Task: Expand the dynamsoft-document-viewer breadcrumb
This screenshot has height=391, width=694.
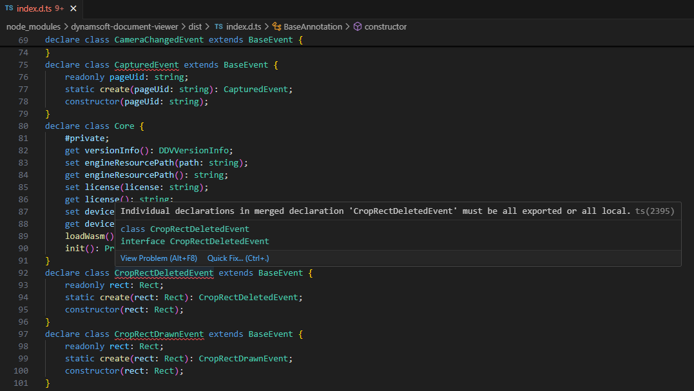Action: pos(124,26)
